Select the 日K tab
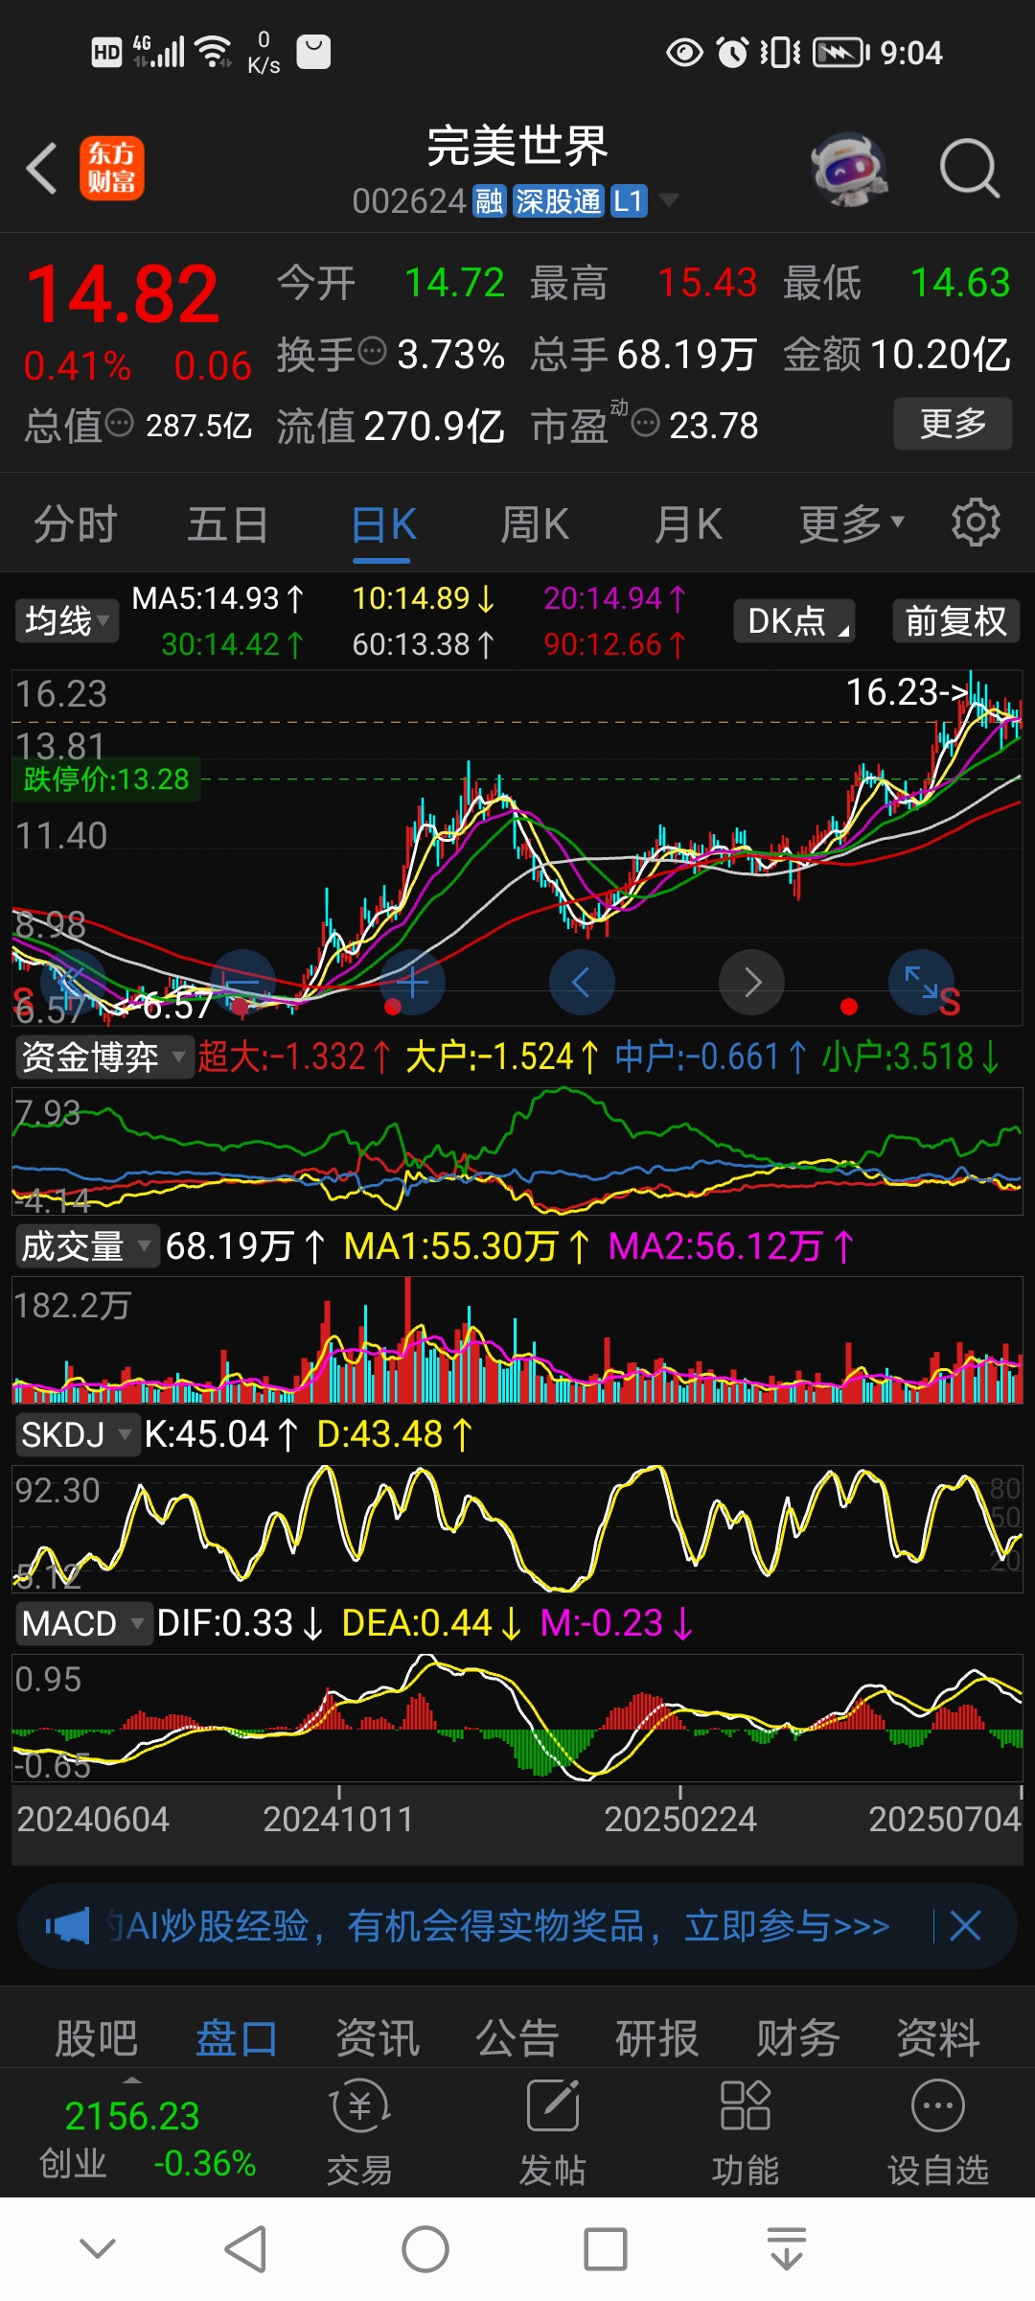Viewport: 1035px width, 2301px height. [x=383, y=524]
